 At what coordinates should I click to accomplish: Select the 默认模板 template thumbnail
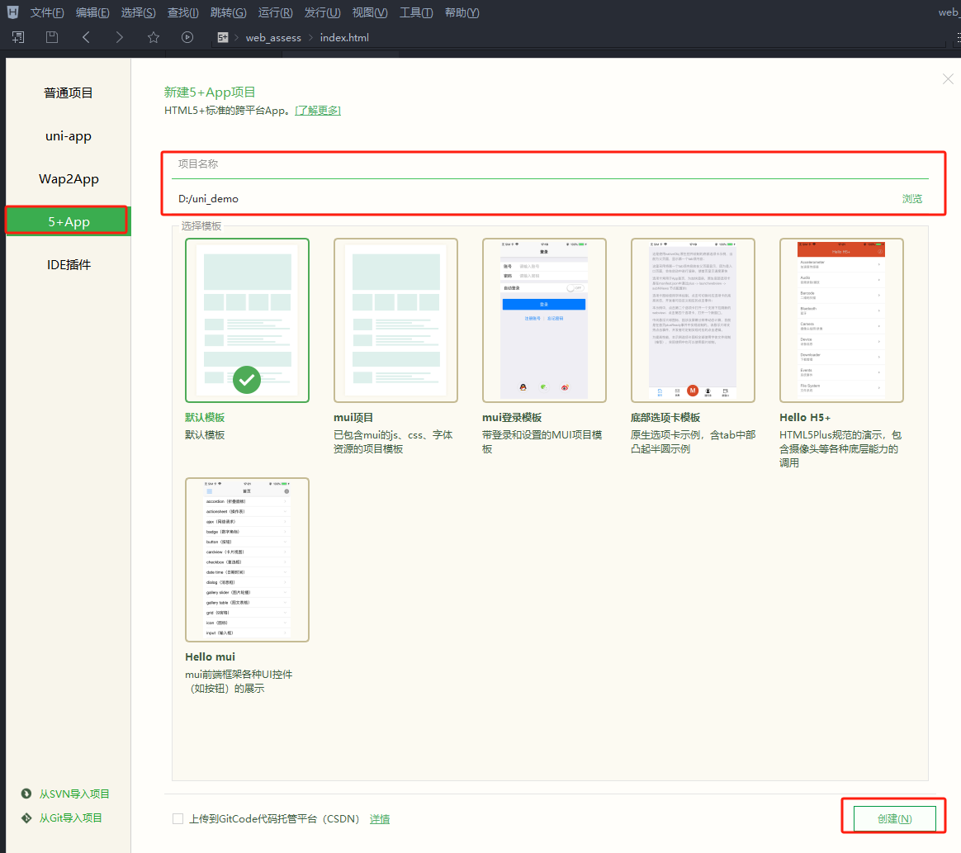[x=247, y=320]
